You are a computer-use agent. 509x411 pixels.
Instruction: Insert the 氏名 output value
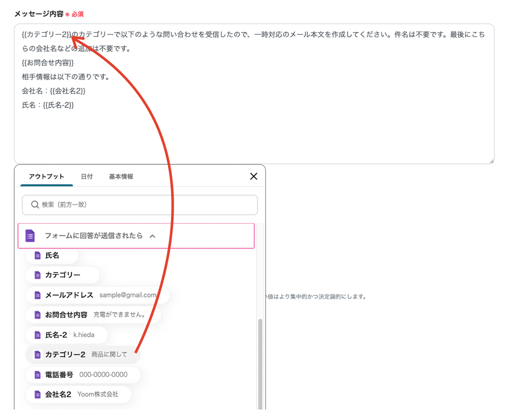52,255
